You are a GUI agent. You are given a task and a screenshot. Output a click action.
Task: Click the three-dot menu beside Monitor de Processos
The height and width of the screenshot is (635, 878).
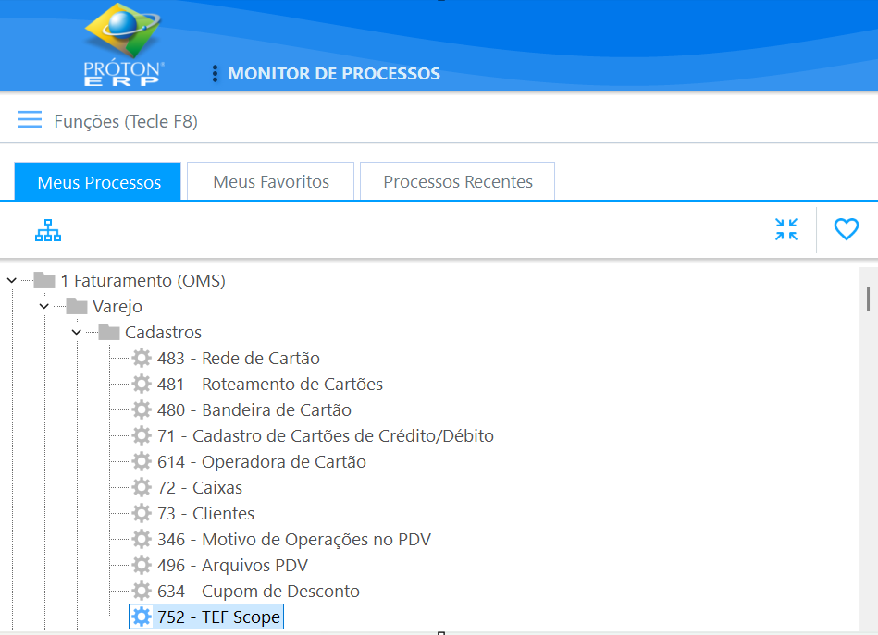click(215, 74)
